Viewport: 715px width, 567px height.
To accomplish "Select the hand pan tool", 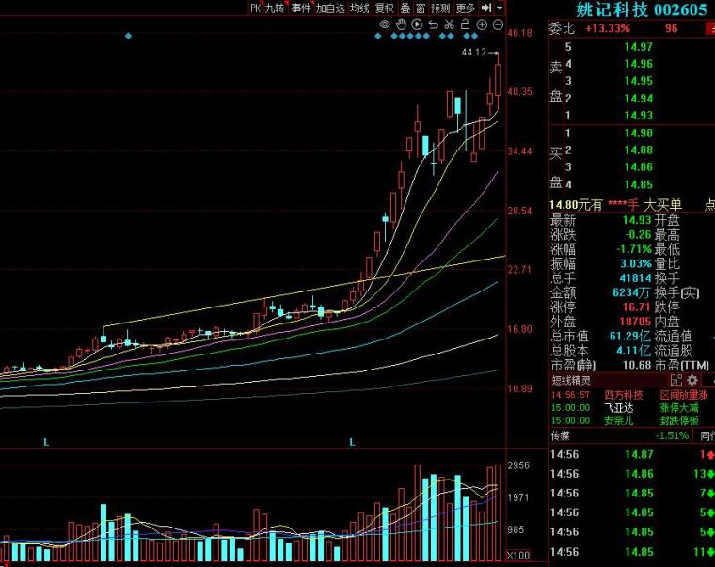I will coord(401,24).
